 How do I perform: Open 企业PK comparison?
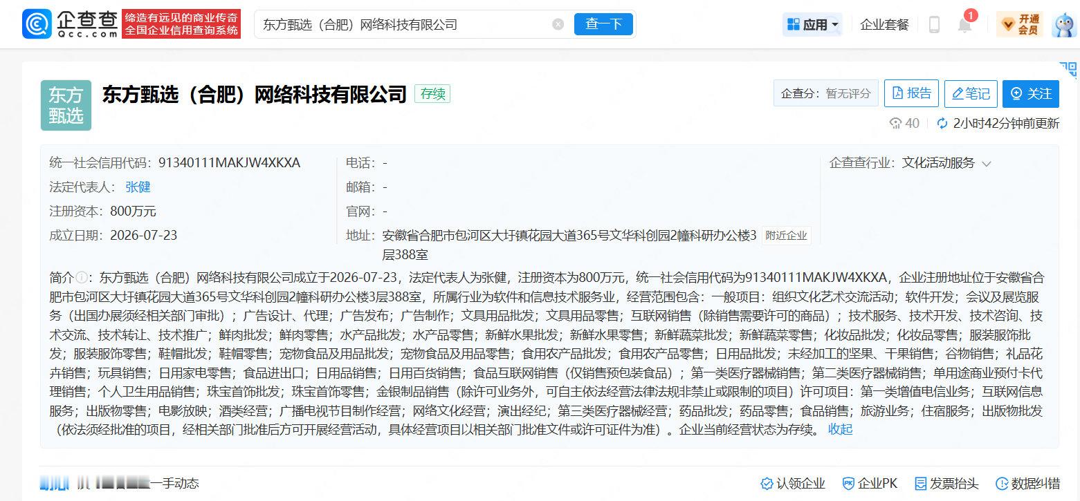click(x=869, y=484)
